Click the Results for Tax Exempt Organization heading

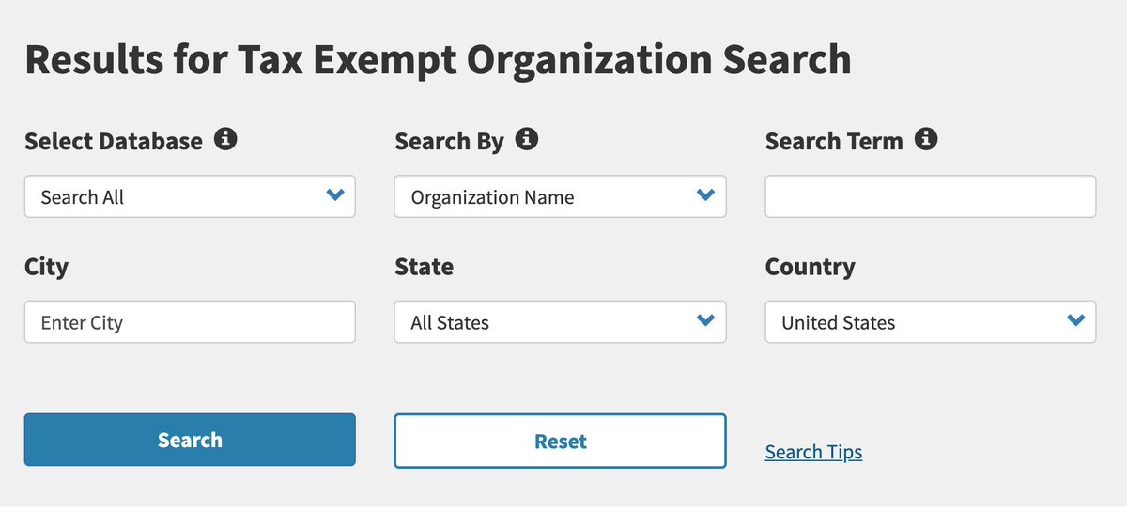438,59
